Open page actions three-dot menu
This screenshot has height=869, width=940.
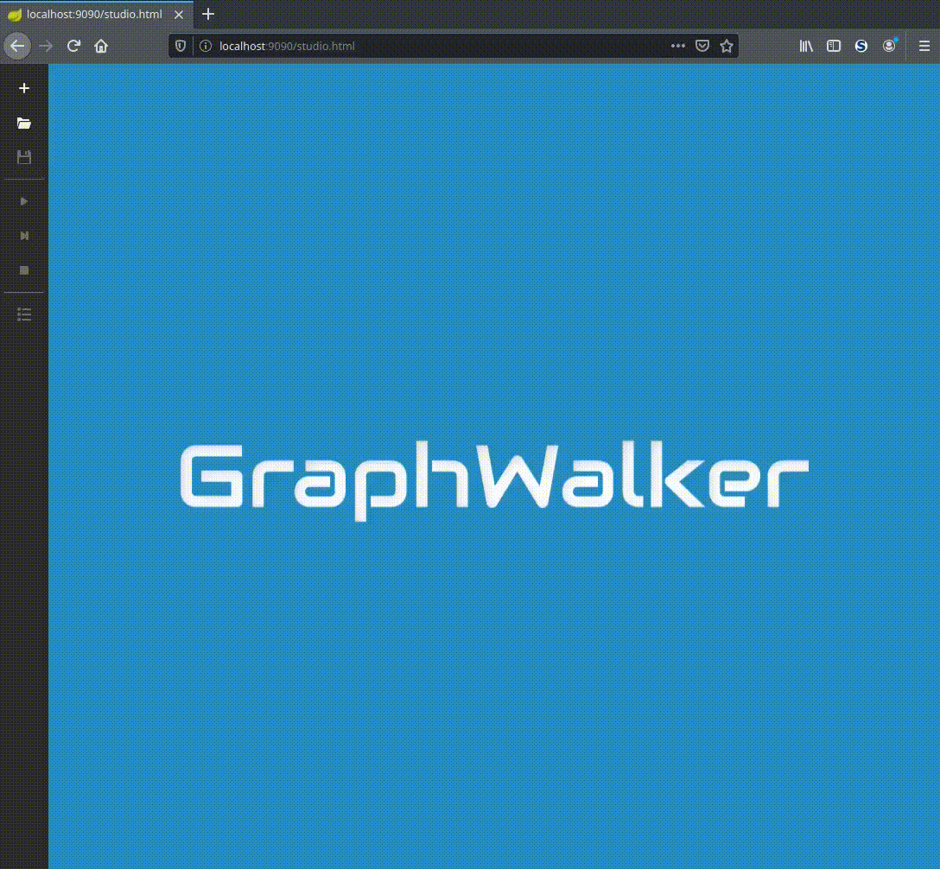point(678,46)
